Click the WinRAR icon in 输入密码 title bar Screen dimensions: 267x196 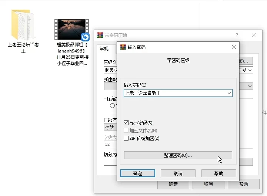(x=123, y=47)
